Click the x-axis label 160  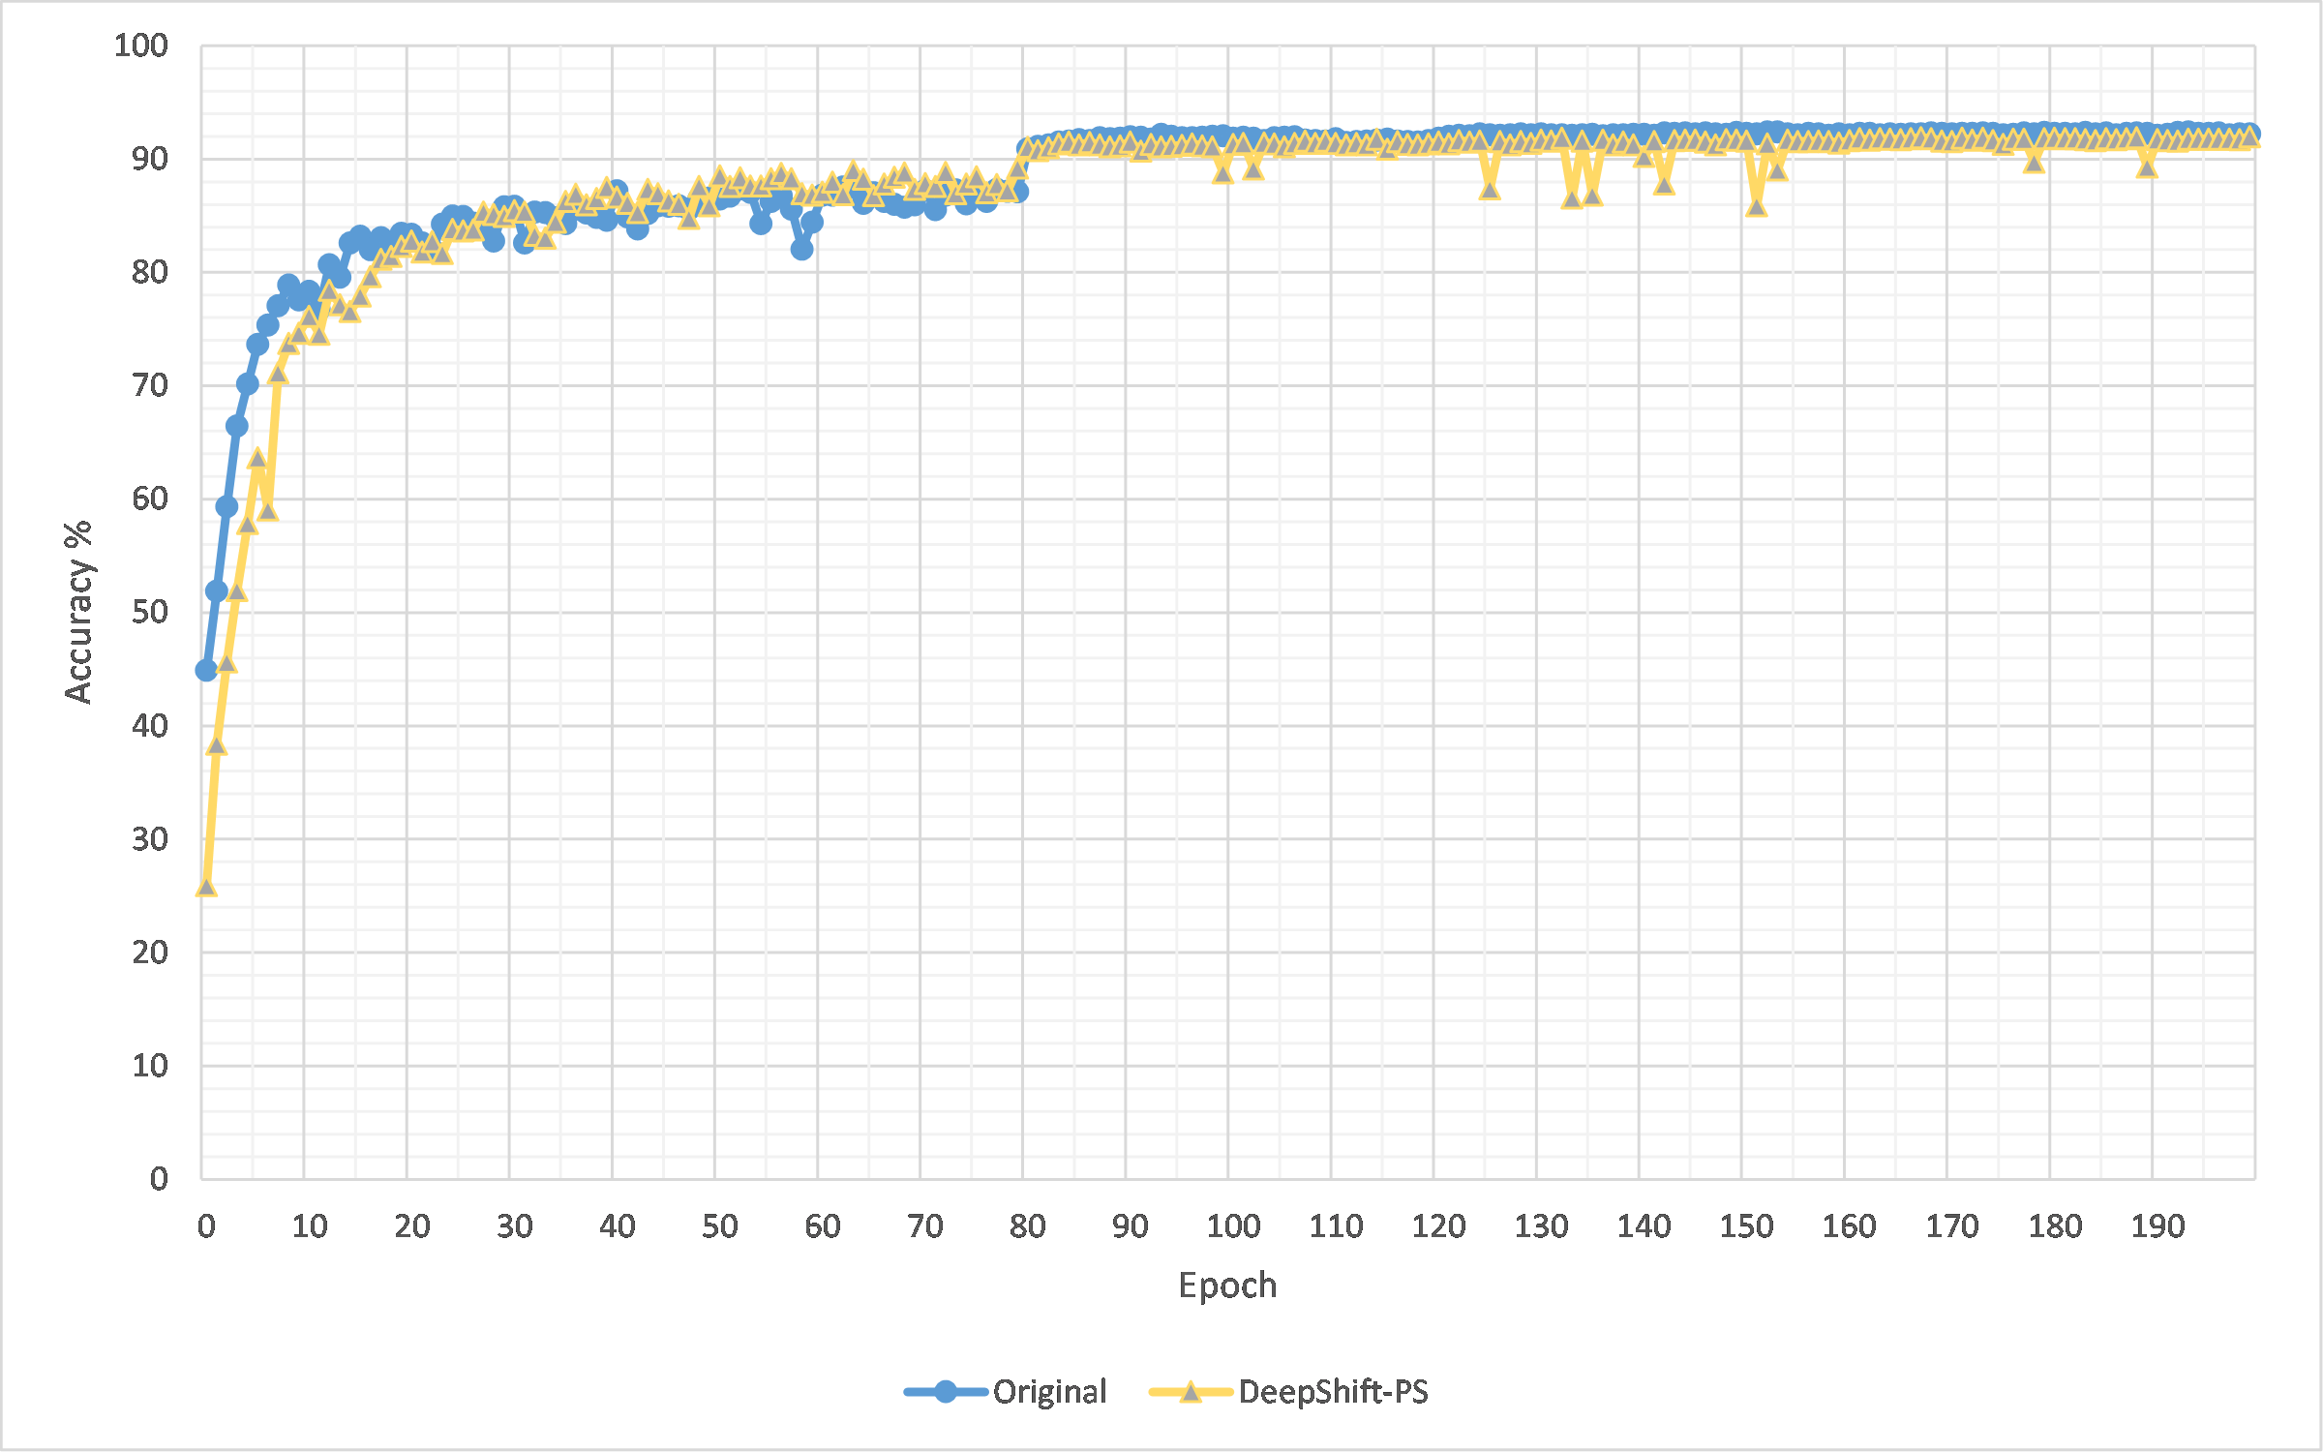coord(1849,1226)
